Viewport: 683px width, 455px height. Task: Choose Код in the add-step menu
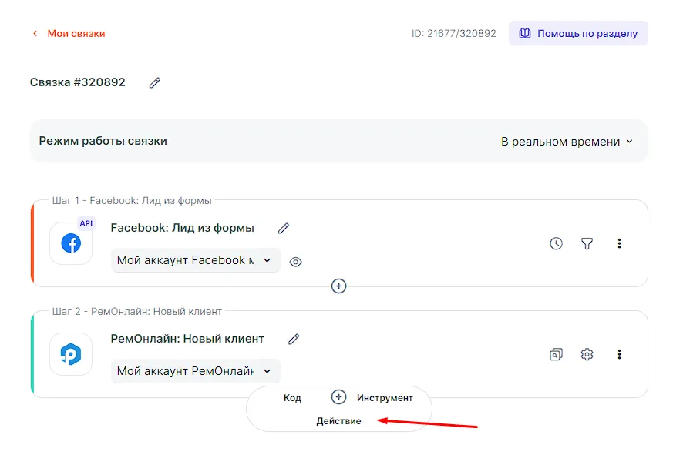(292, 398)
